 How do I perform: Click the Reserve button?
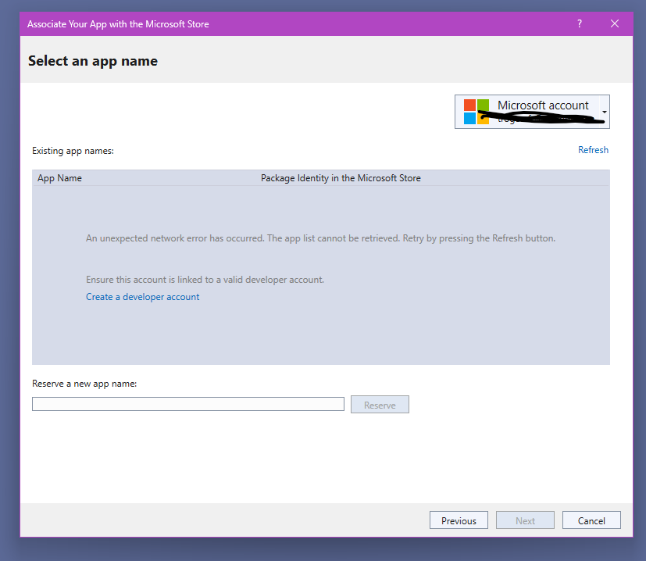pos(380,405)
